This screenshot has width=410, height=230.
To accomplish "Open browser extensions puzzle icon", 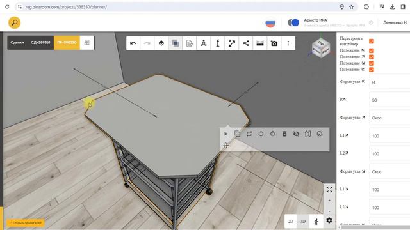I will [x=366, y=7].
